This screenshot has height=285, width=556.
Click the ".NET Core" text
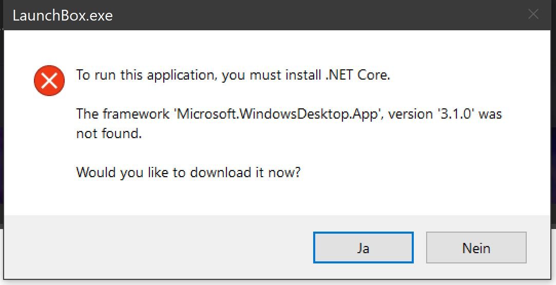pos(357,75)
